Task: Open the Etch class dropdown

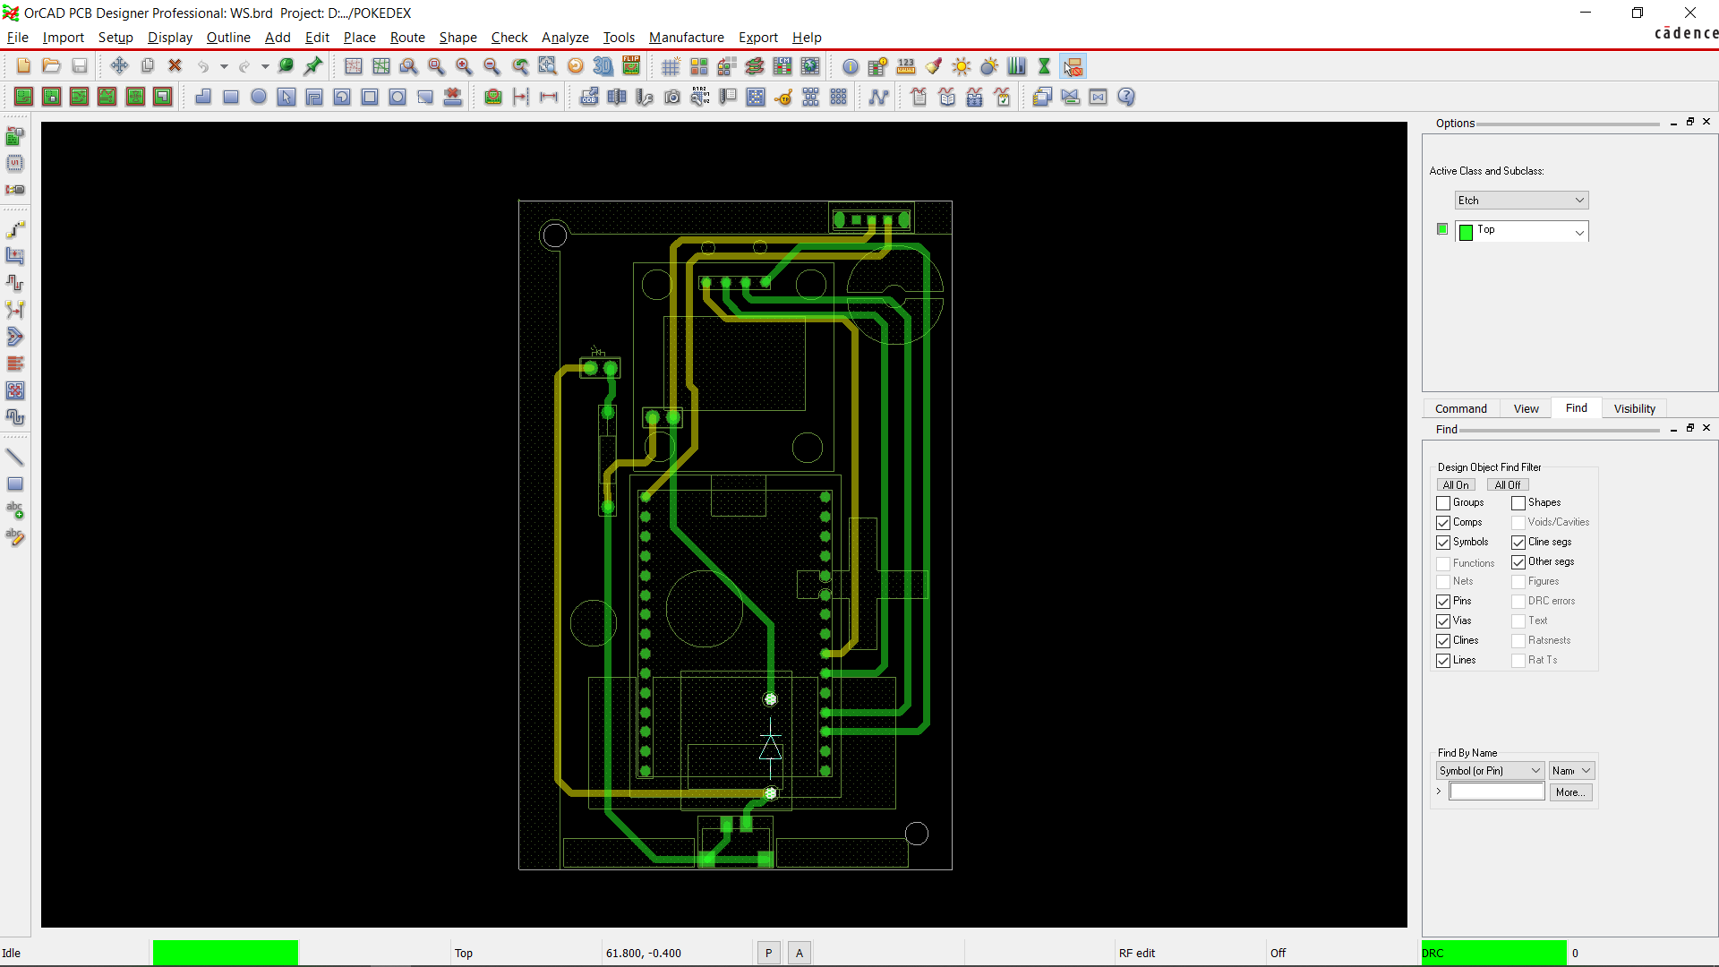Action: (x=1521, y=201)
